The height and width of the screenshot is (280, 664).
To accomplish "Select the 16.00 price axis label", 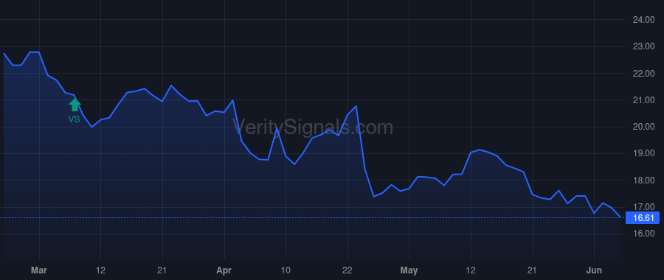I will tap(643, 234).
